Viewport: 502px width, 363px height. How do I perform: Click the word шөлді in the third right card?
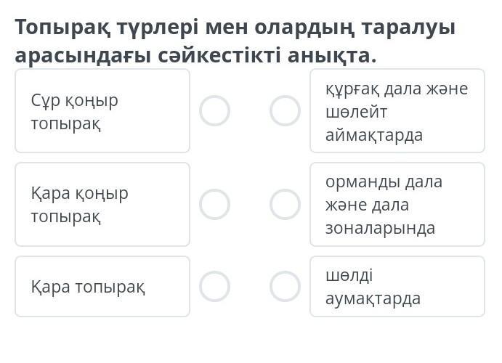tap(349, 275)
